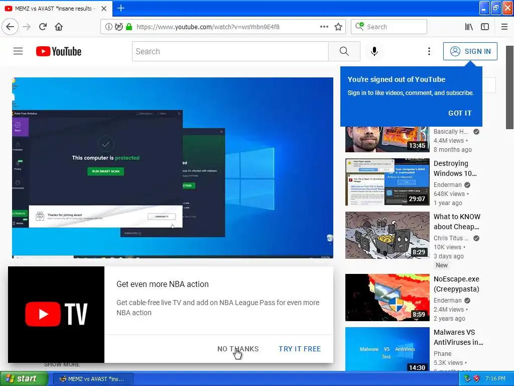The width and height of the screenshot is (514, 386).
Task: Focus the YouTube search input field
Action: pyautogui.click(x=230, y=51)
